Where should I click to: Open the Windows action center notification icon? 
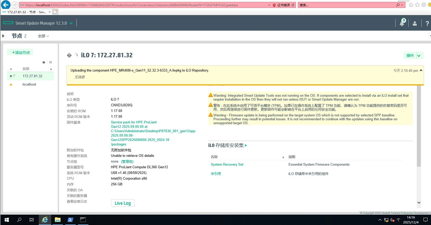pos(426,220)
